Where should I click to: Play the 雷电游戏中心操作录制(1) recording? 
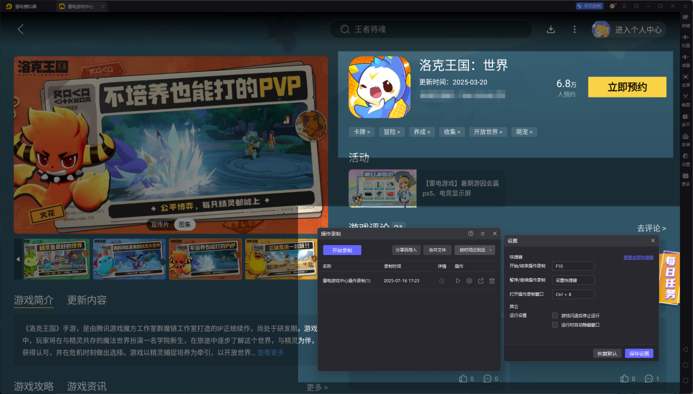[x=458, y=281]
